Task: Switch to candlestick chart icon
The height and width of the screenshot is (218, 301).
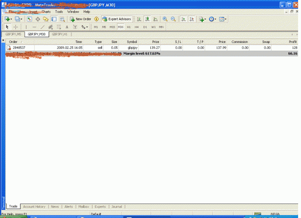Action: click(147, 19)
